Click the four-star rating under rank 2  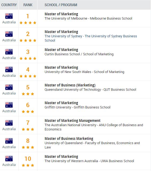[28, 41]
